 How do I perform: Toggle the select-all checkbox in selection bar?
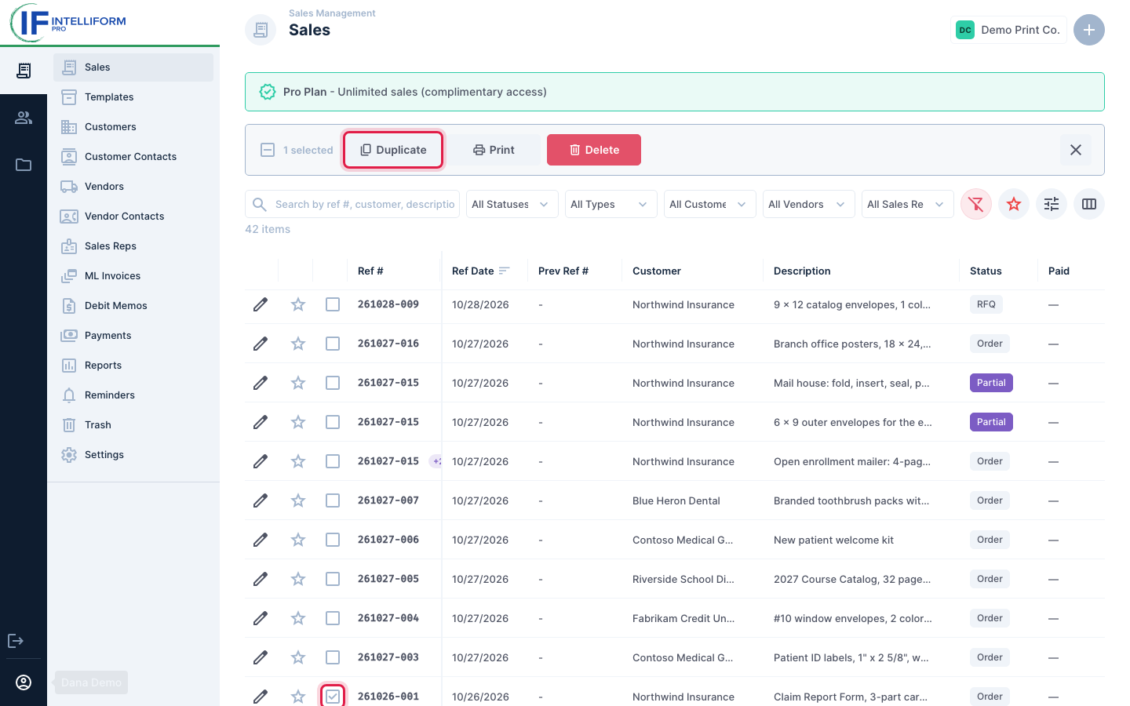[268, 150]
